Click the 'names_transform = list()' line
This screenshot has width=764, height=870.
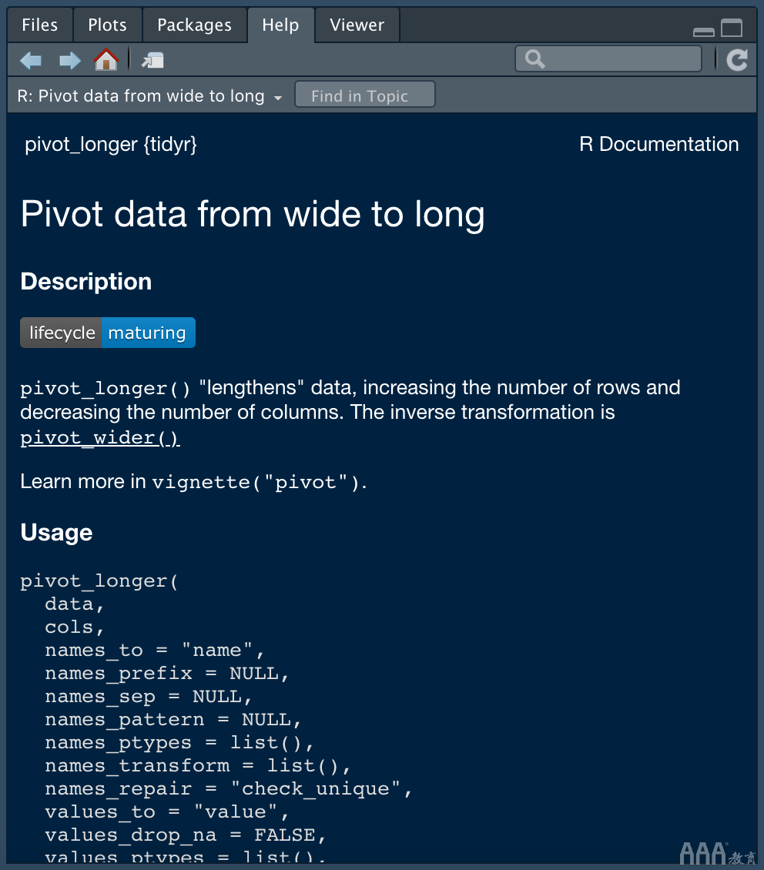[x=197, y=766]
